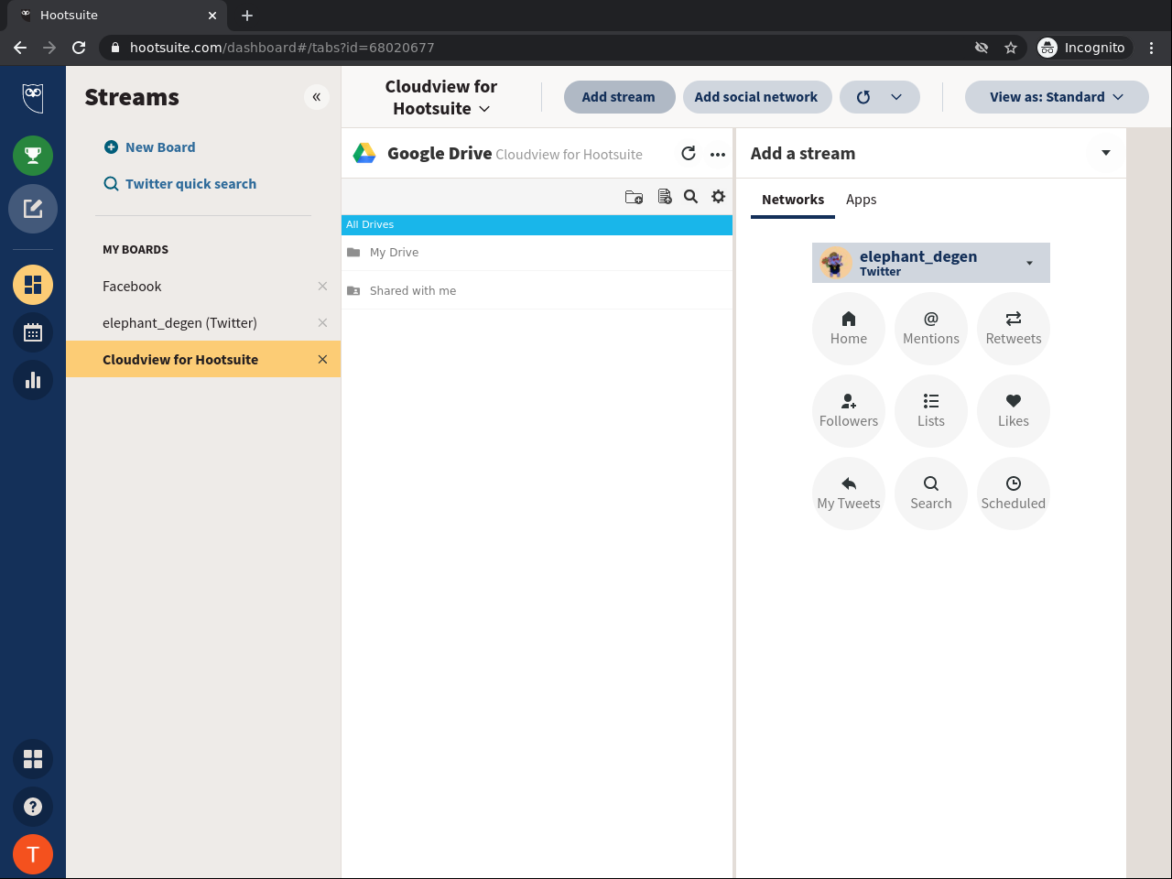Open the Streams dashboard icon

click(33, 285)
